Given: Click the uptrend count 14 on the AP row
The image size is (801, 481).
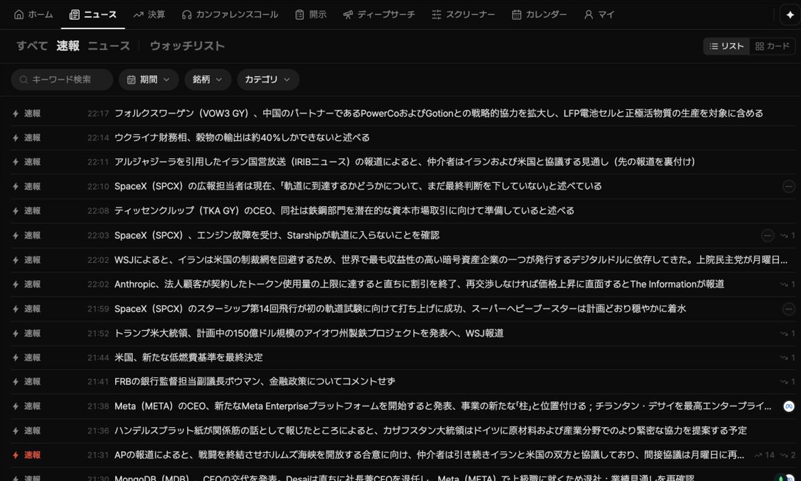Looking at the screenshot, I should 764,455.
